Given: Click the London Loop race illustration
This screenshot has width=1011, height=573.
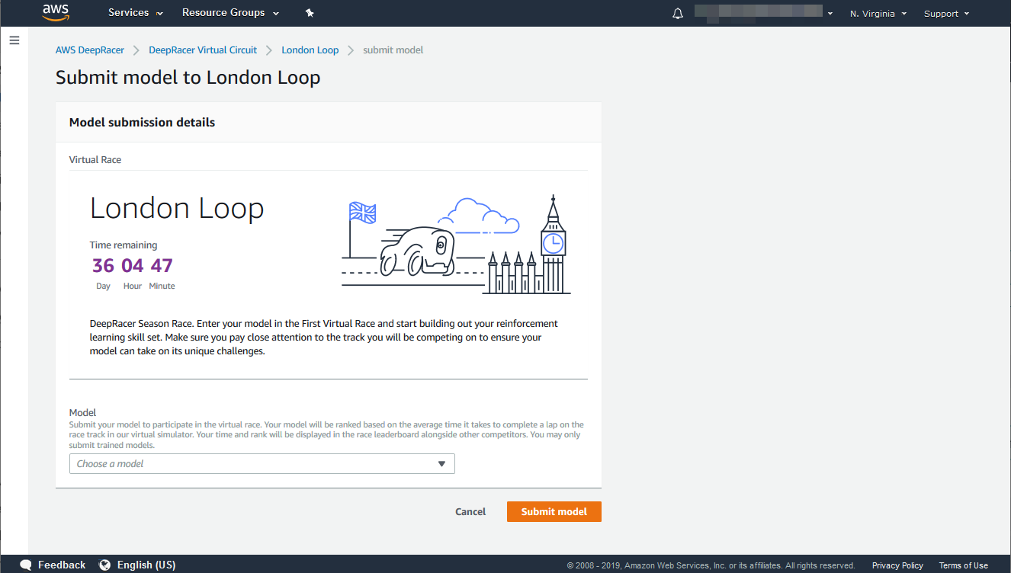Looking at the screenshot, I should pyautogui.click(x=455, y=245).
